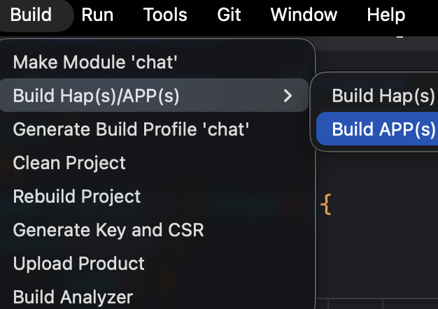Viewport: 438px width, 309px height.
Task: Select Make Module 'chat'
Action: [95, 63]
